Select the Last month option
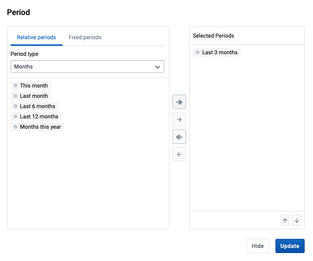The image size is (313, 261). point(31,96)
